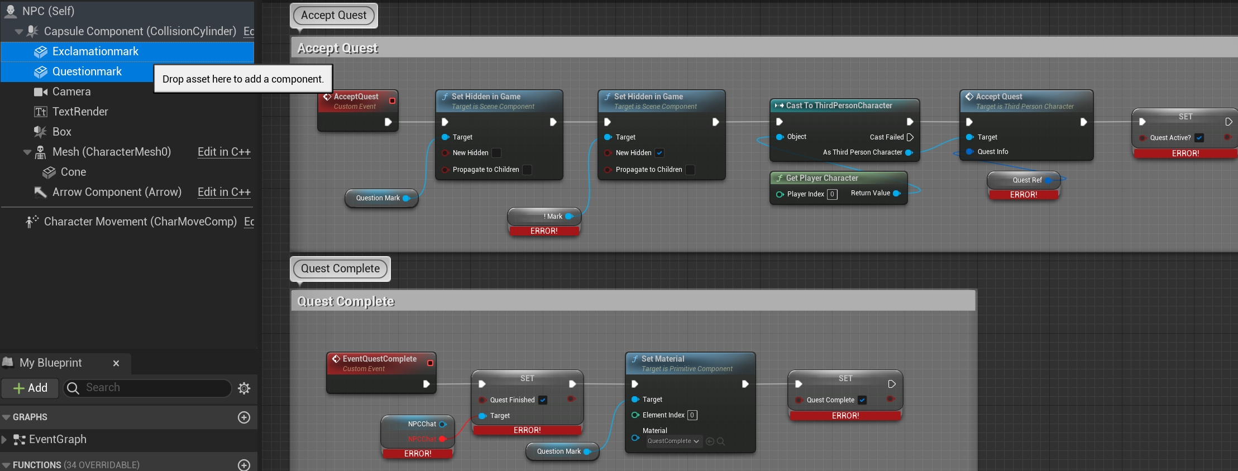Click the Quest Info input pin
This screenshot has height=471, width=1238.
tap(970, 152)
